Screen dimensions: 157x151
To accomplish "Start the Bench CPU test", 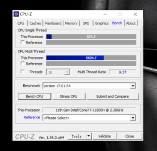I will pyautogui.click(x=34, y=96).
